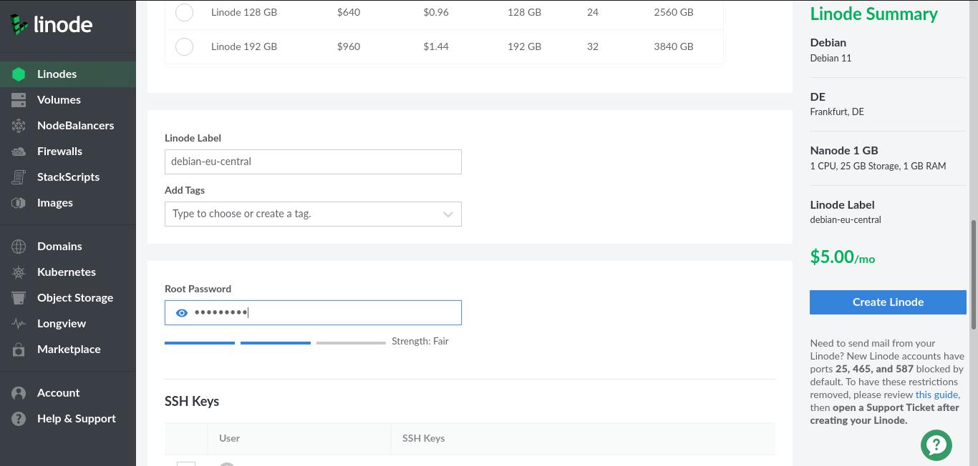Click the Add Tags input
978x466 pixels.
(313, 214)
